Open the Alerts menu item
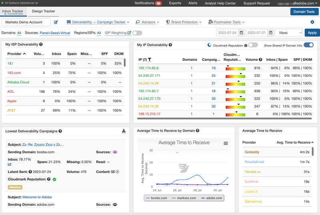The height and width of the screenshot is (215, 320). [193, 3]
